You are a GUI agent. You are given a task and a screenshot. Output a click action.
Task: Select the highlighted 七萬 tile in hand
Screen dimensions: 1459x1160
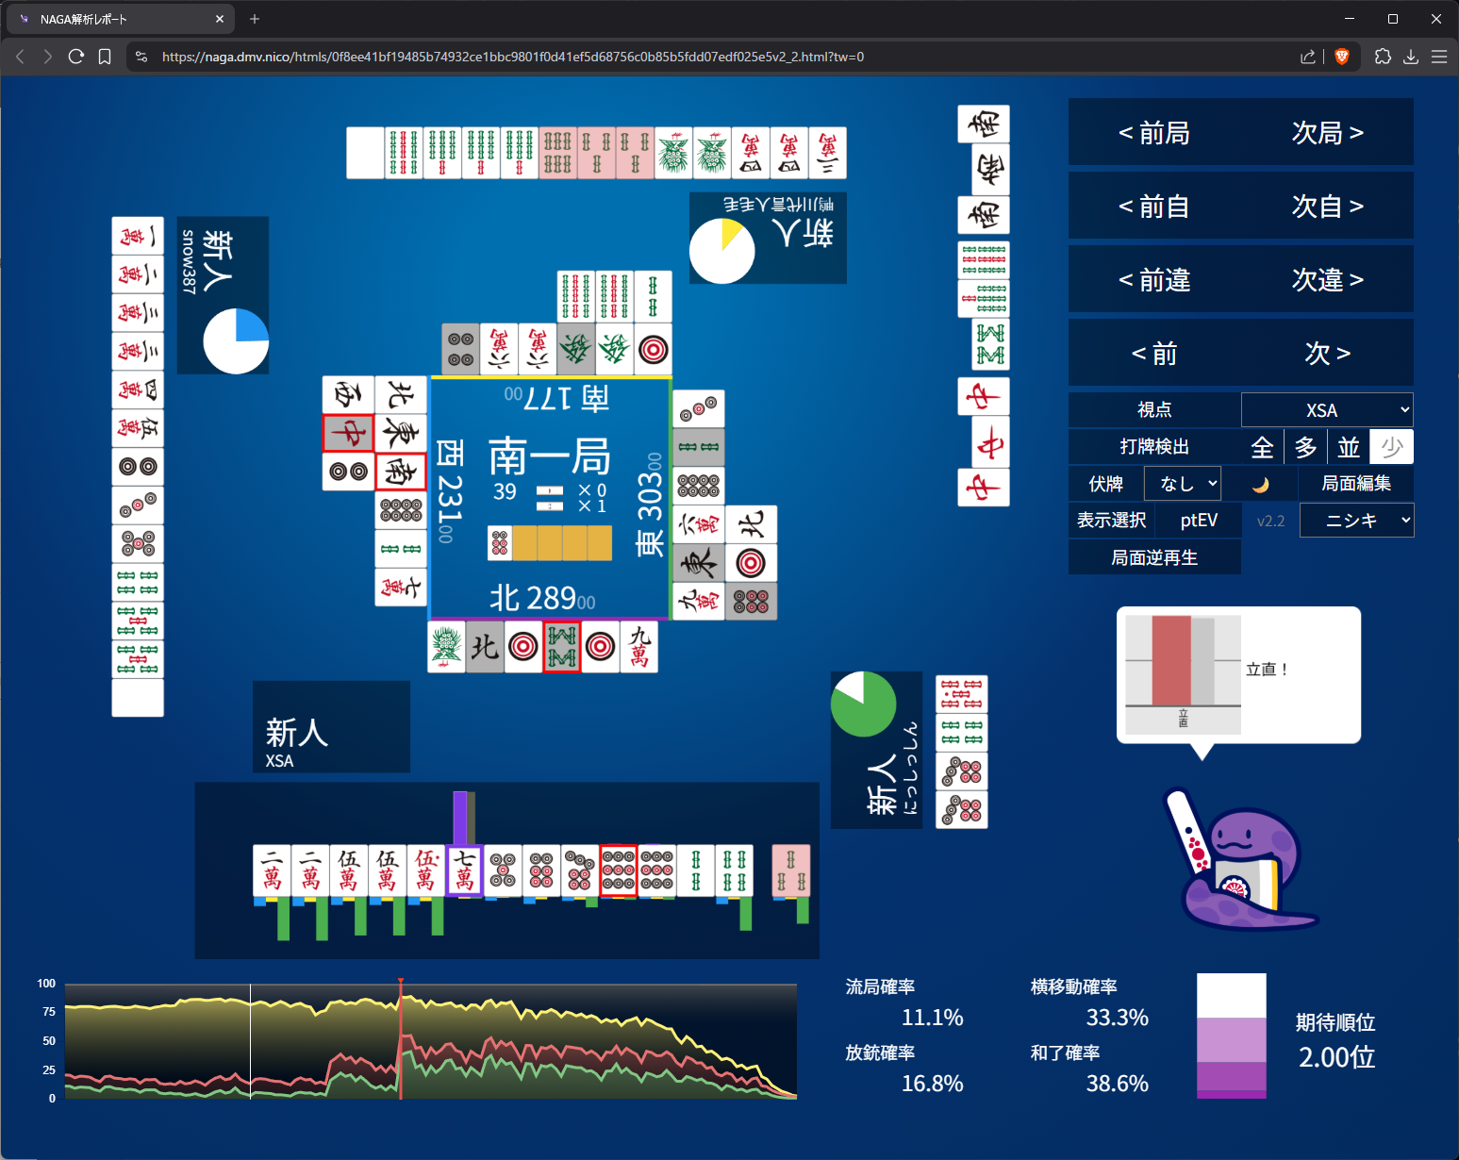[x=465, y=870]
